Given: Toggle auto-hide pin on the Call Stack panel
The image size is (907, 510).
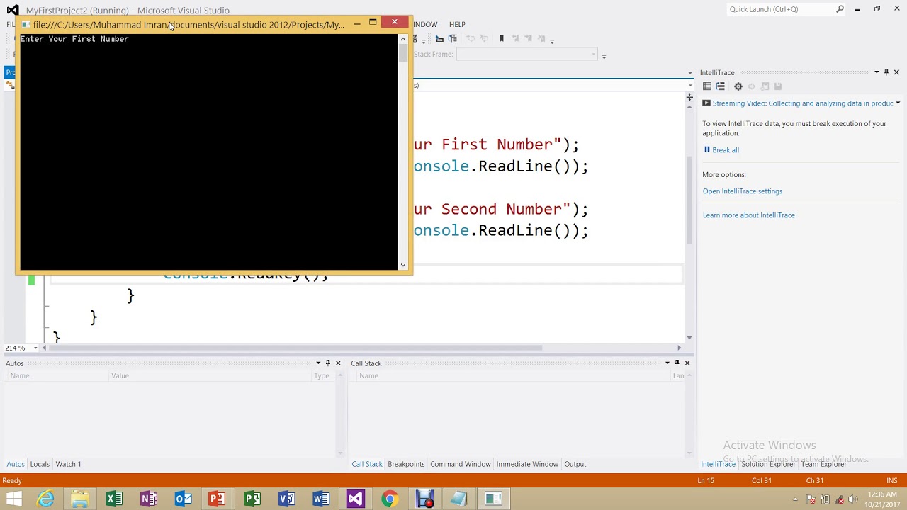Looking at the screenshot, I should 677,363.
